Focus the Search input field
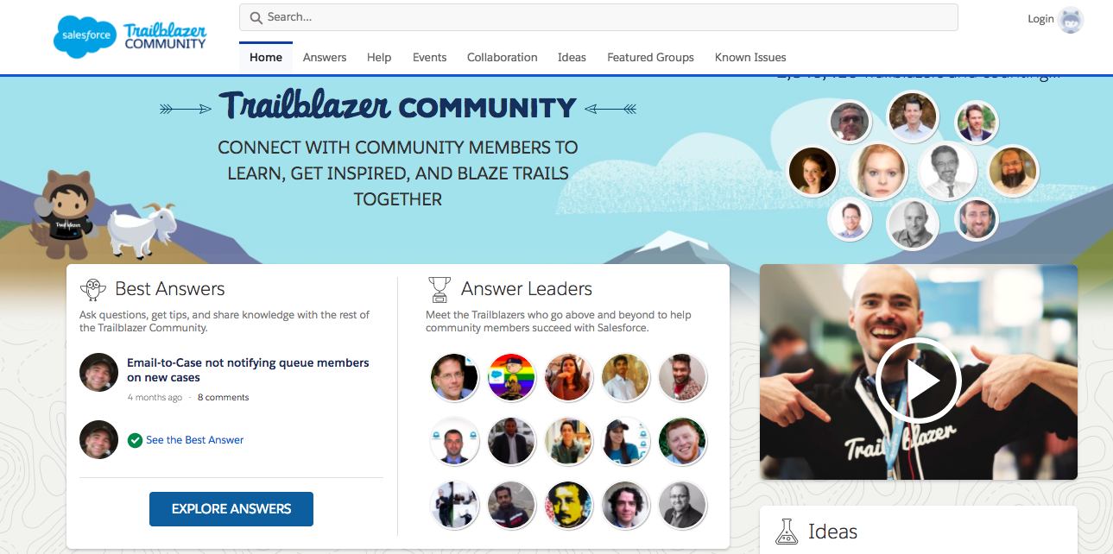This screenshot has height=554, width=1113. [x=598, y=17]
